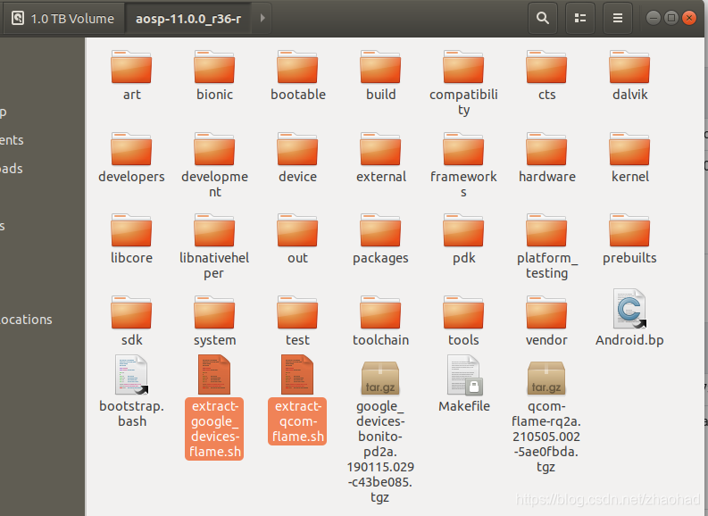Open the dalvik folder
The width and height of the screenshot is (708, 516).
tap(629, 67)
